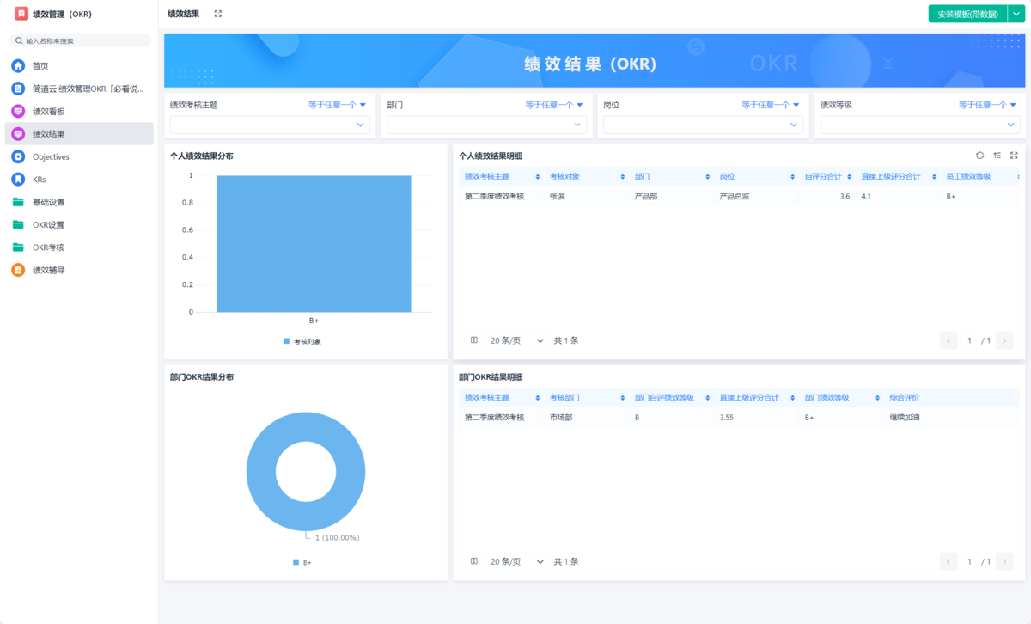Sort by 岗位 column arrows
Screen dimensions: 1031x624
click(x=792, y=176)
